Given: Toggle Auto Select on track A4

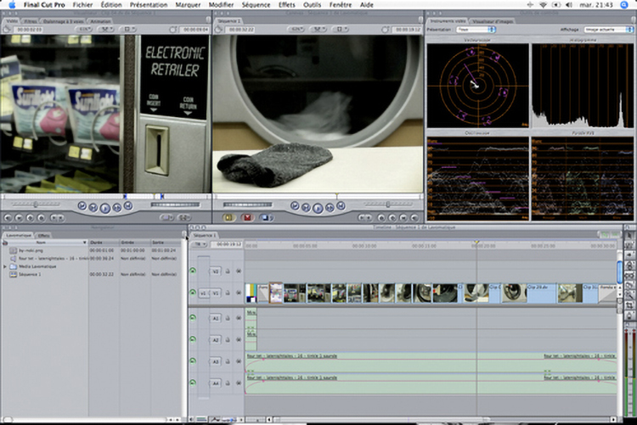Looking at the screenshot, I should (x=239, y=383).
